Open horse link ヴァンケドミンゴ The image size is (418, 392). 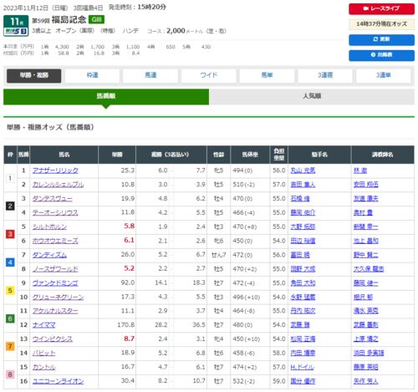pyautogui.click(x=55, y=283)
